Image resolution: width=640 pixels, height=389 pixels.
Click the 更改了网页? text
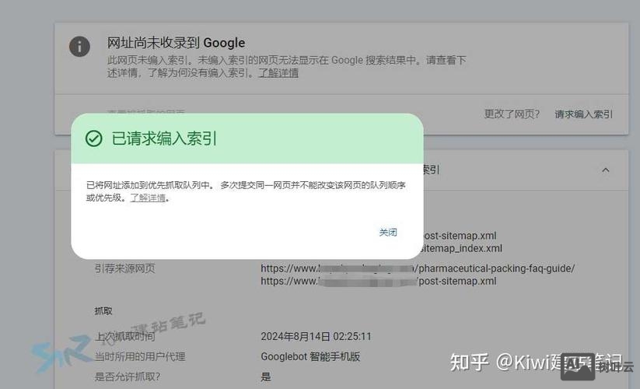pyautogui.click(x=512, y=114)
